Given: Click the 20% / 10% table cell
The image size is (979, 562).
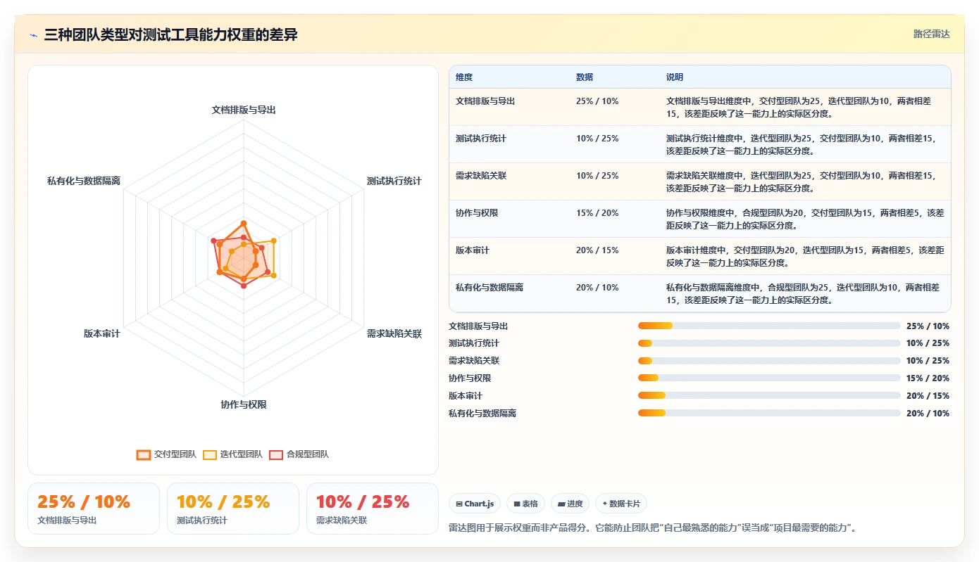Looking at the screenshot, I should point(597,288).
